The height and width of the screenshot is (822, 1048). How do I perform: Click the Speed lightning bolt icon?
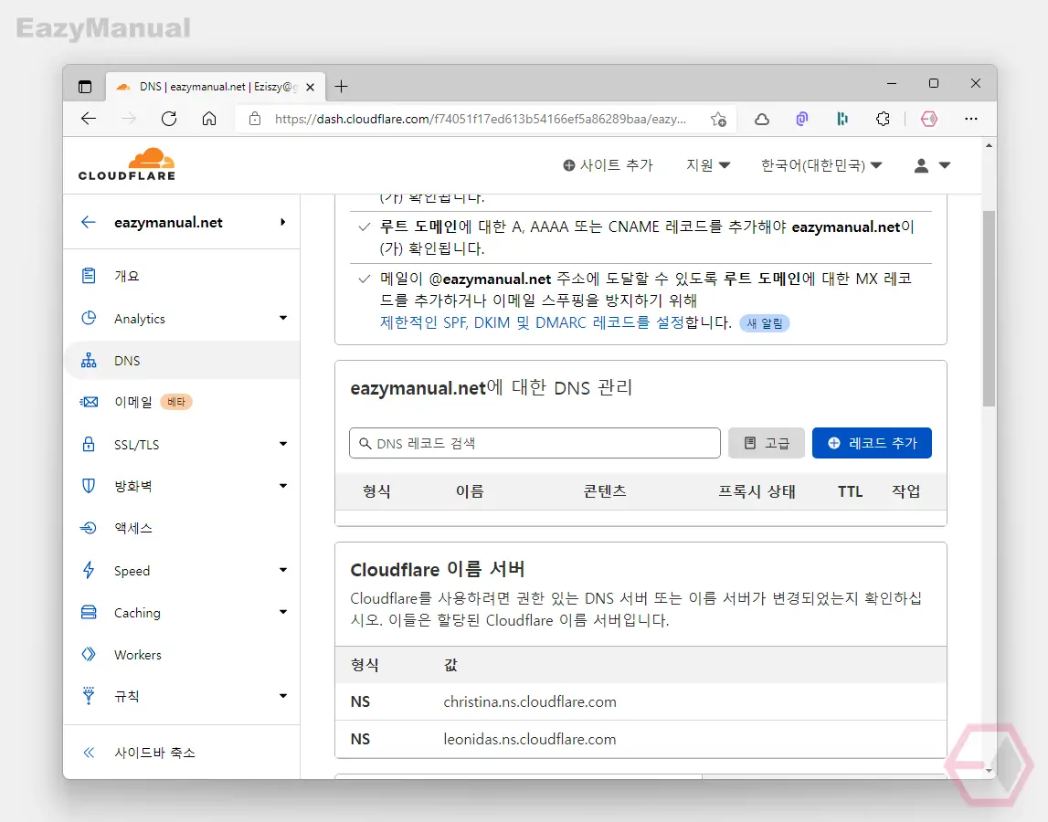[x=89, y=570]
